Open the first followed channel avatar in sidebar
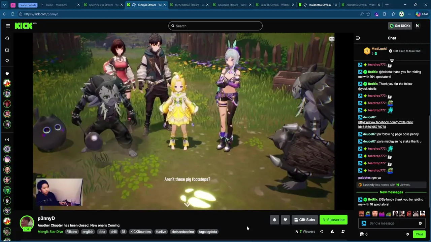Viewport: 431px width, 242px height. (7, 83)
